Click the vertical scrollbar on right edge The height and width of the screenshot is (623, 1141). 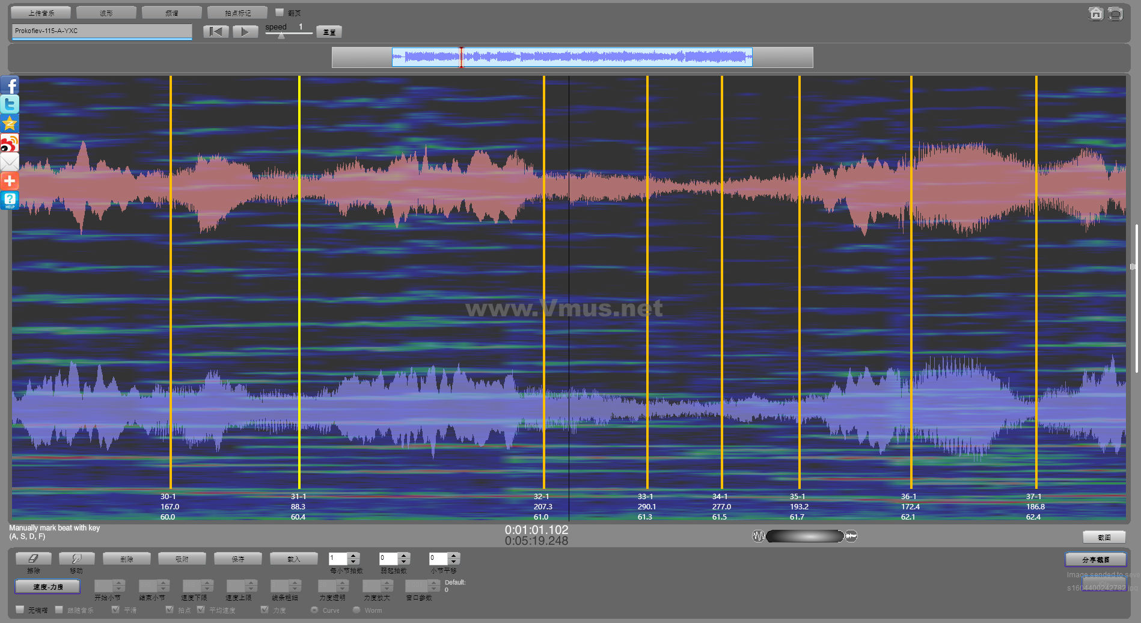point(1136,298)
